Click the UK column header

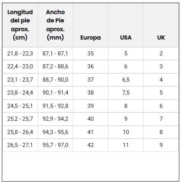161,38
